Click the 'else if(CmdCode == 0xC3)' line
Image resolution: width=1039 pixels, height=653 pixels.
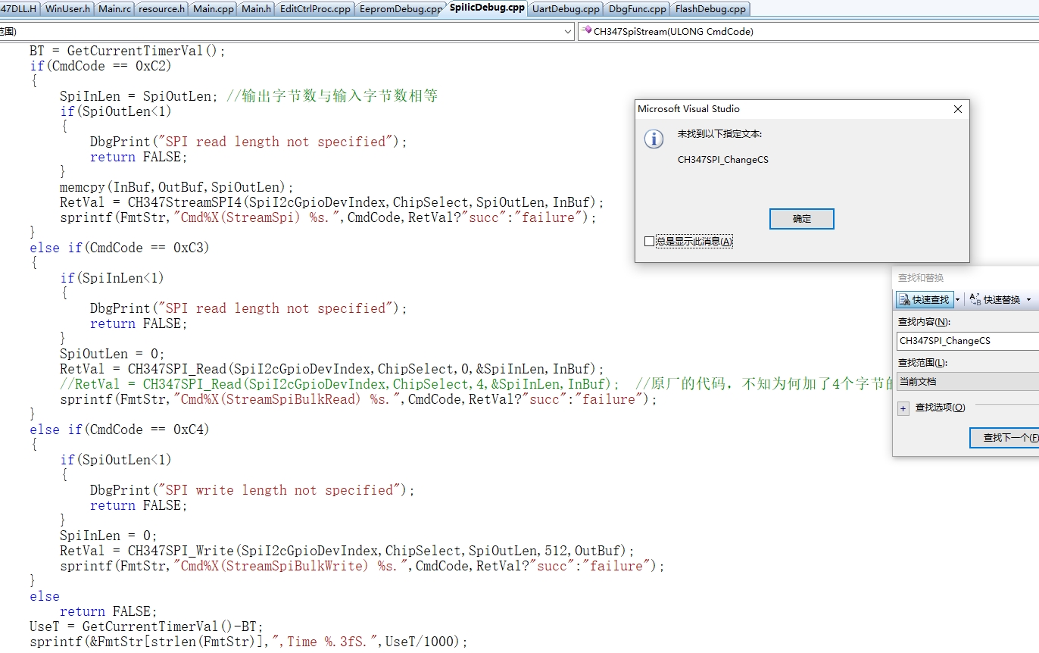120,248
